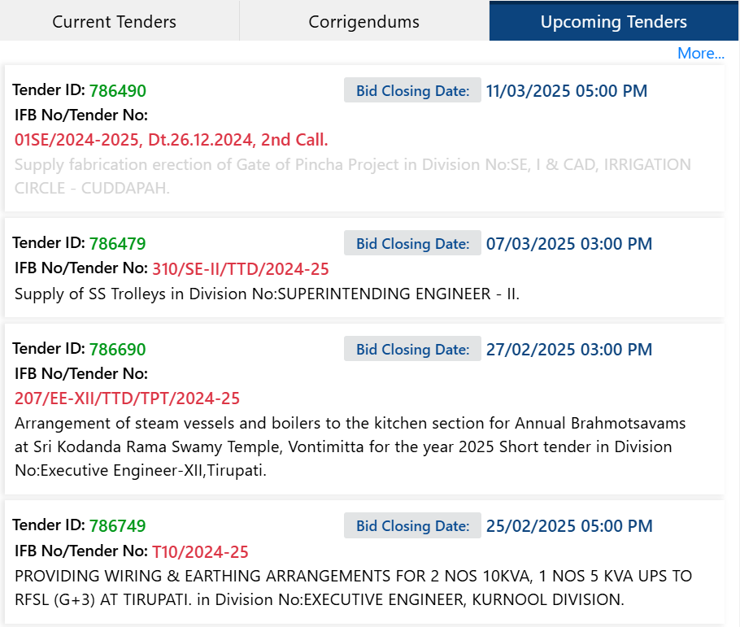The height and width of the screenshot is (627, 740).
Task: Click the IFB No/Tender No label beside T10/2024-25
Action: [81, 551]
